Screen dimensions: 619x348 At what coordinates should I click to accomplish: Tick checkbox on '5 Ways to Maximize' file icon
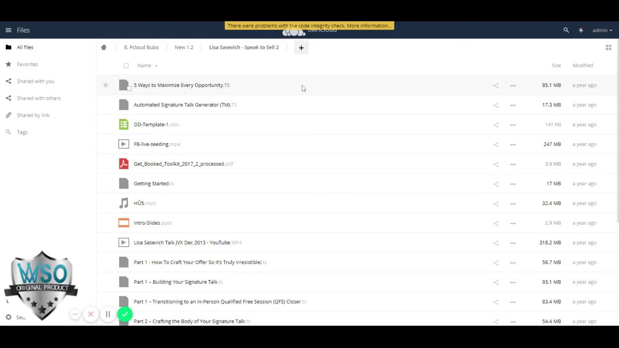tap(129, 88)
